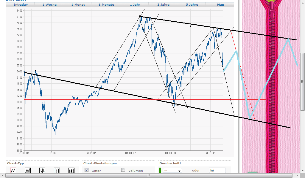
Task: Click the 8400 price axis label
Action: click(x=19, y=11)
